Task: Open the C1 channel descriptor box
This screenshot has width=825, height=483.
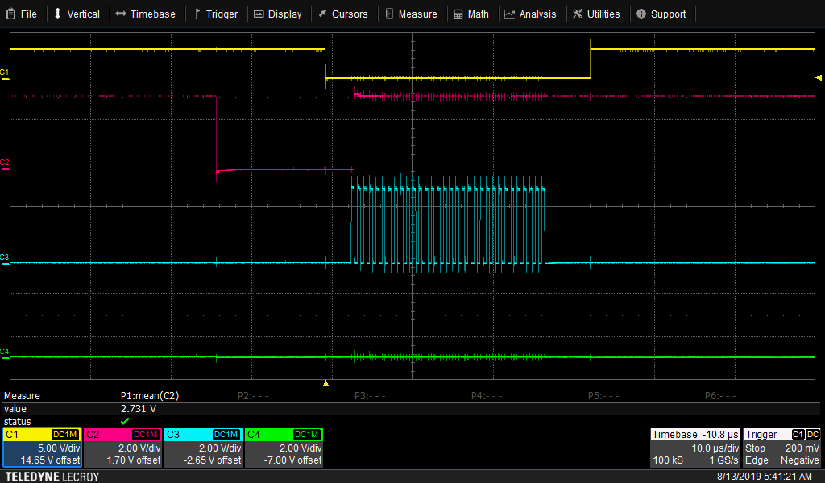Action: click(42, 448)
